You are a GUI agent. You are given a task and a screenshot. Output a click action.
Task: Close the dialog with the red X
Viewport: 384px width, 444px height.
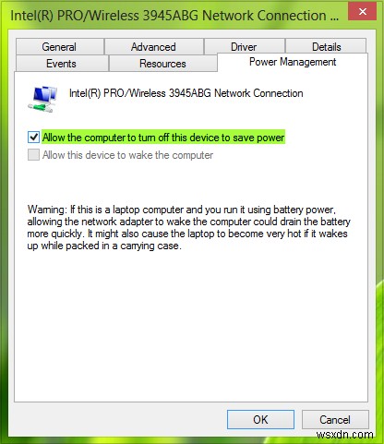[363, 12]
